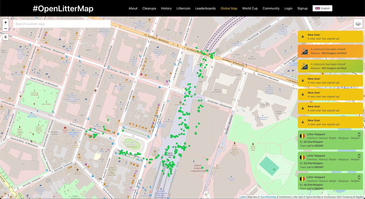
Task: Switch to the World Cup section
Action: [x=250, y=8]
